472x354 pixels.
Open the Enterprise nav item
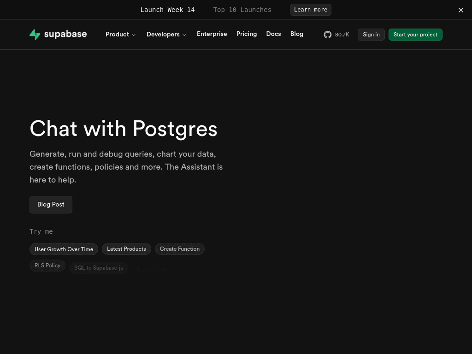point(212,34)
